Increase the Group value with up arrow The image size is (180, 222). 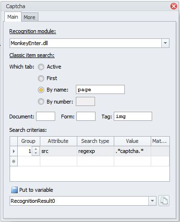click(x=36, y=149)
